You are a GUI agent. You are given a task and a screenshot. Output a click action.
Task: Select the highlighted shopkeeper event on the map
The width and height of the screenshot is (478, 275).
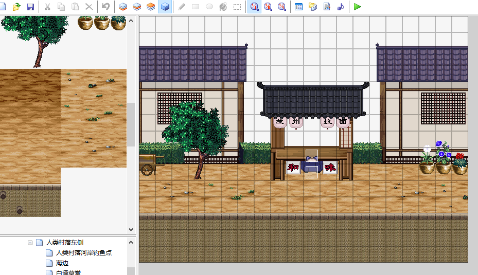coord(312,164)
